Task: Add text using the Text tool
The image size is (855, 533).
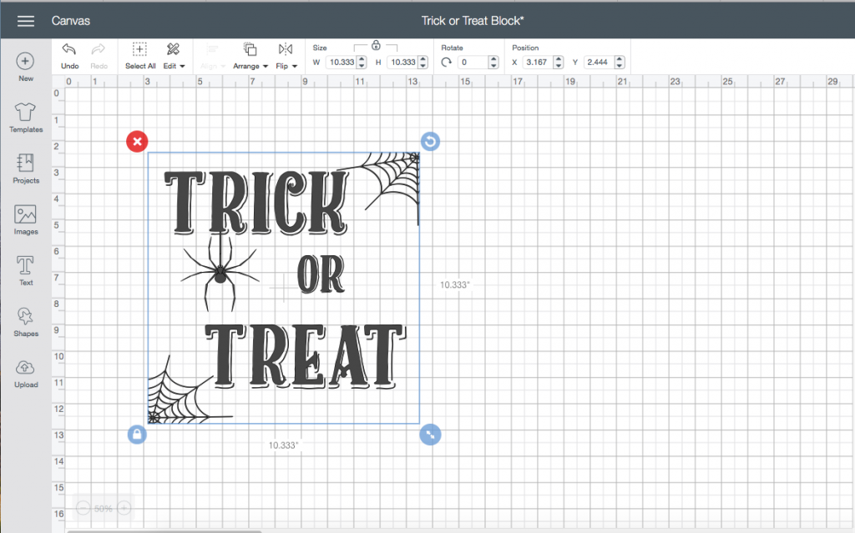Action: (25, 269)
